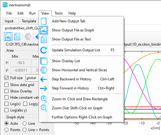The height and width of the screenshot is (135, 161).
Task: Uncheck the Full size checkbox
Action: (6, 78)
